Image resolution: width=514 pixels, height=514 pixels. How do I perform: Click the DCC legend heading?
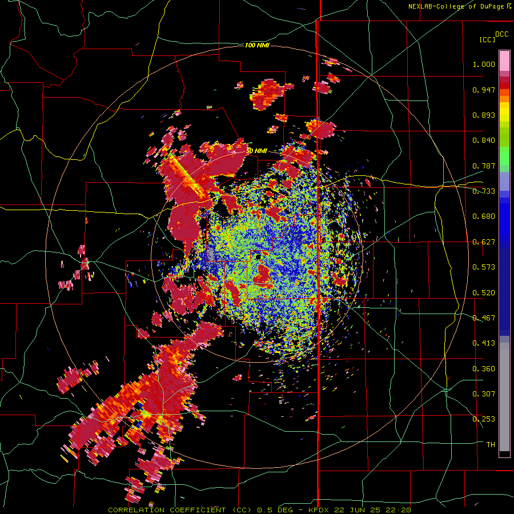click(x=502, y=34)
